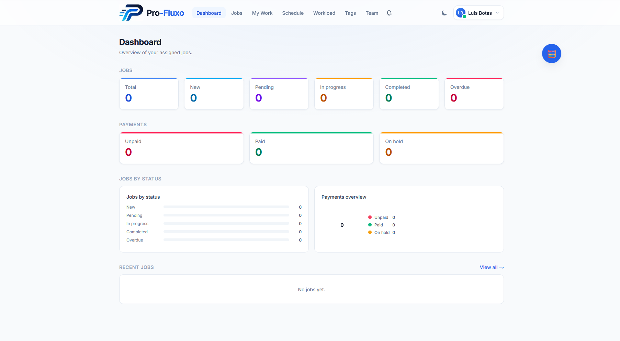Viewport: 620px width, 341px height.
Task: Open the Workload nav item
Action: [x=324, y=13]
